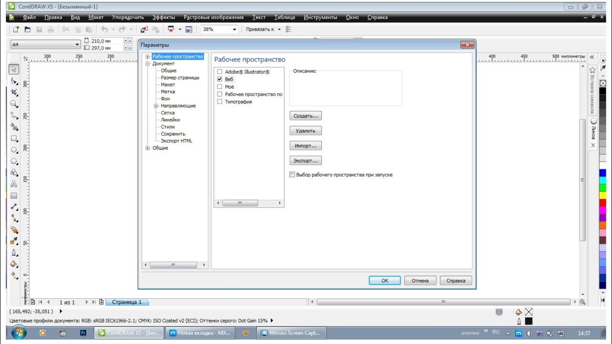Expand the color profiles status arrow
Image resolution: width=612 pixels, height=344 pixels.
272,321
